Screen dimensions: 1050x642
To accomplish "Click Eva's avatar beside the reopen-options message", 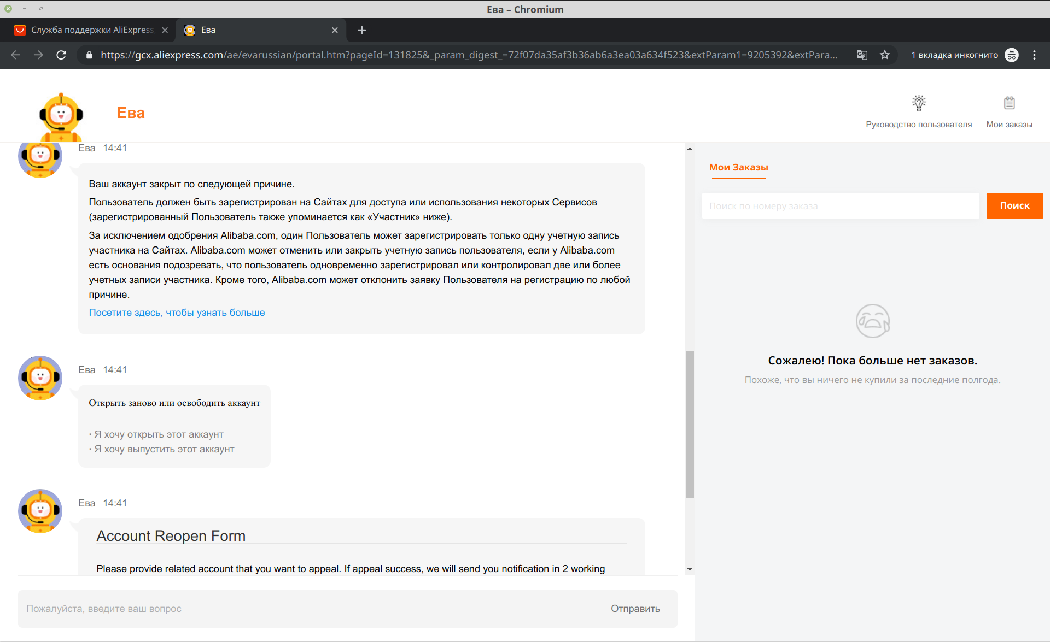I will click(40, 378).
